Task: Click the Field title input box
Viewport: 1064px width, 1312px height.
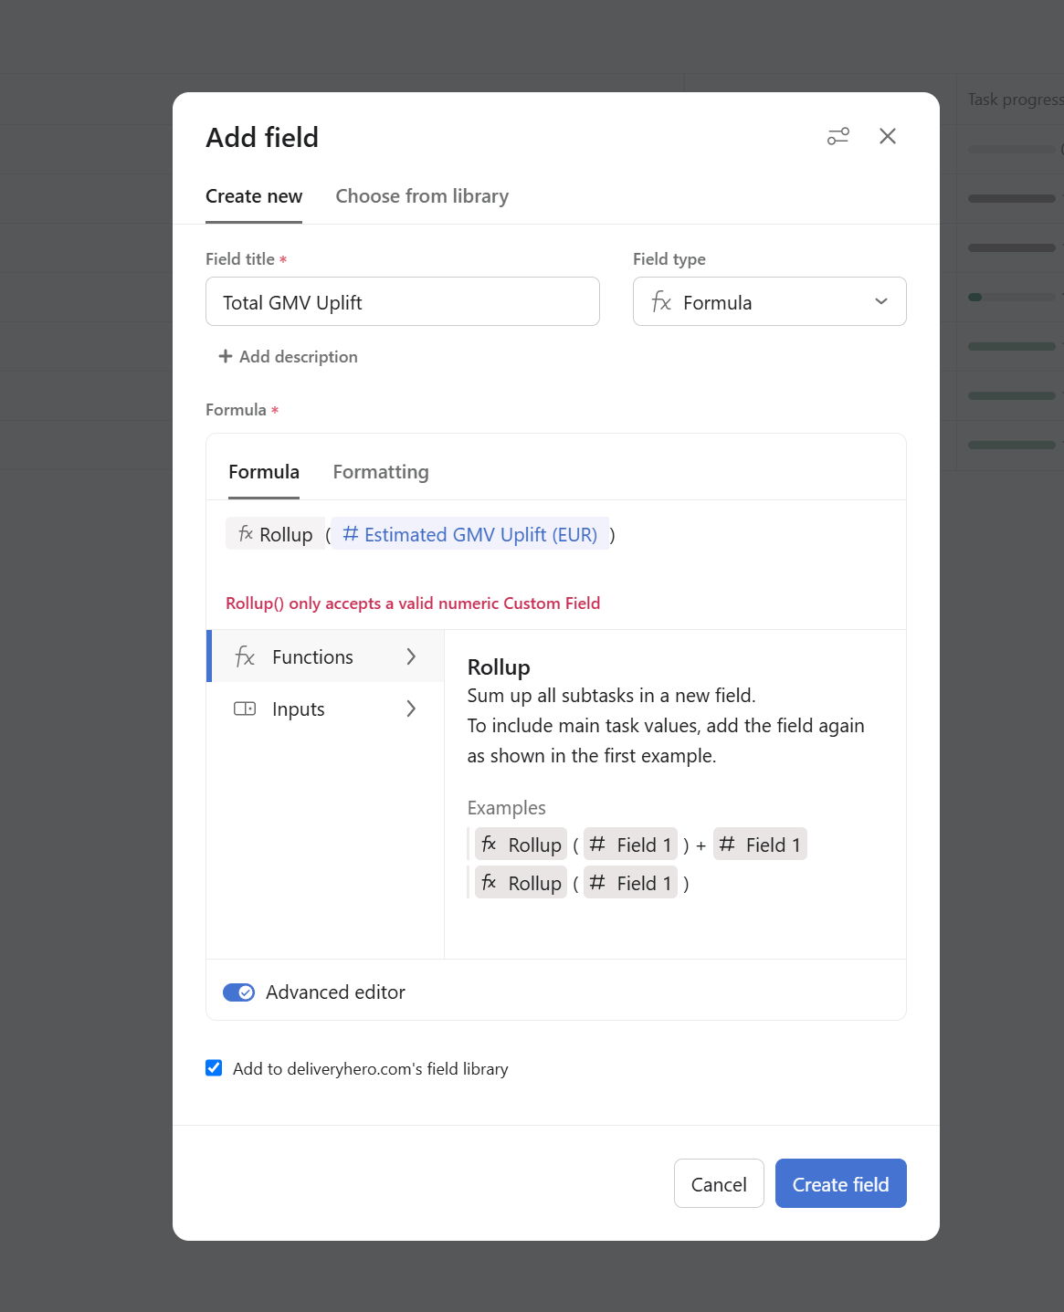Action: point(402,301)
